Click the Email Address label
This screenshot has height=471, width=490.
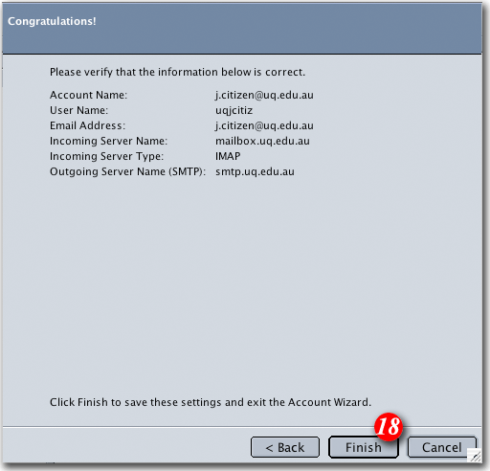coord(87,125)
